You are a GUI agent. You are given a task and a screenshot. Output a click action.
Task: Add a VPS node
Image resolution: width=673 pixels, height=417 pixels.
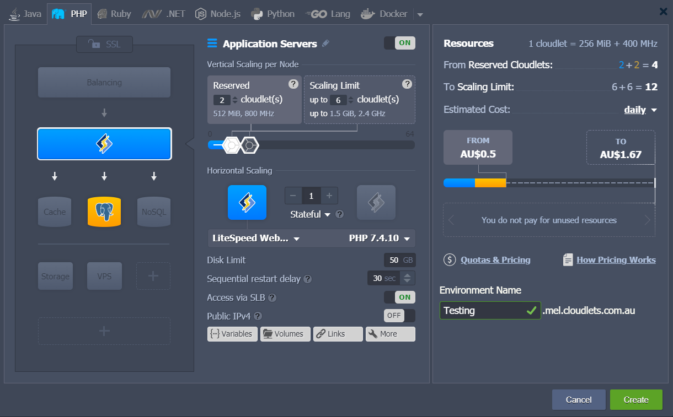tap(104, 276)
